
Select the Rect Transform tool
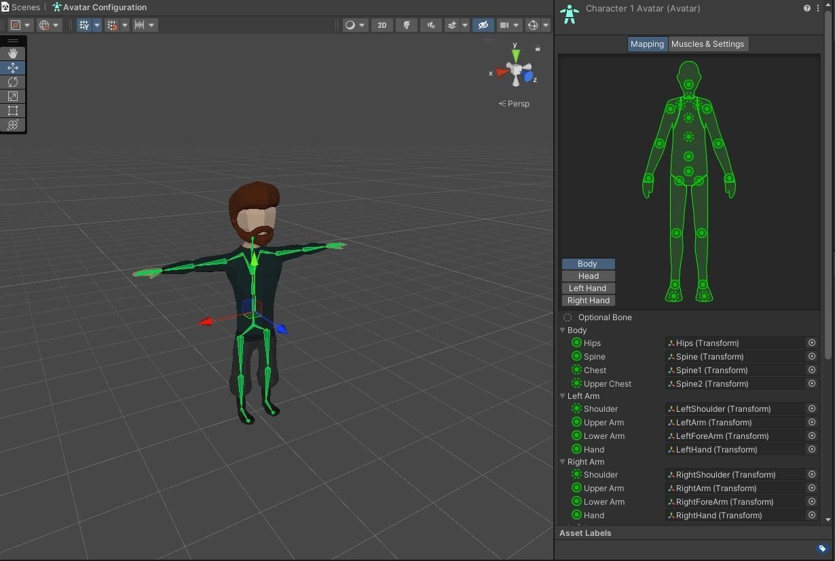tap(12, 111)
